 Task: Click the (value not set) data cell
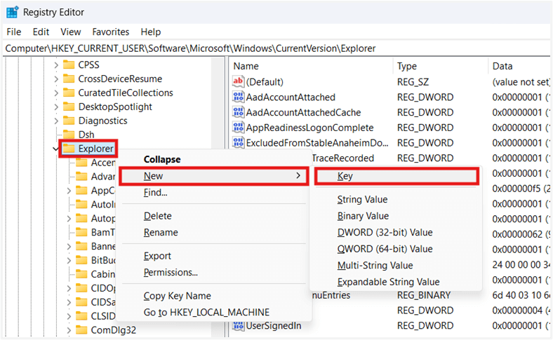tap(521, 82)
